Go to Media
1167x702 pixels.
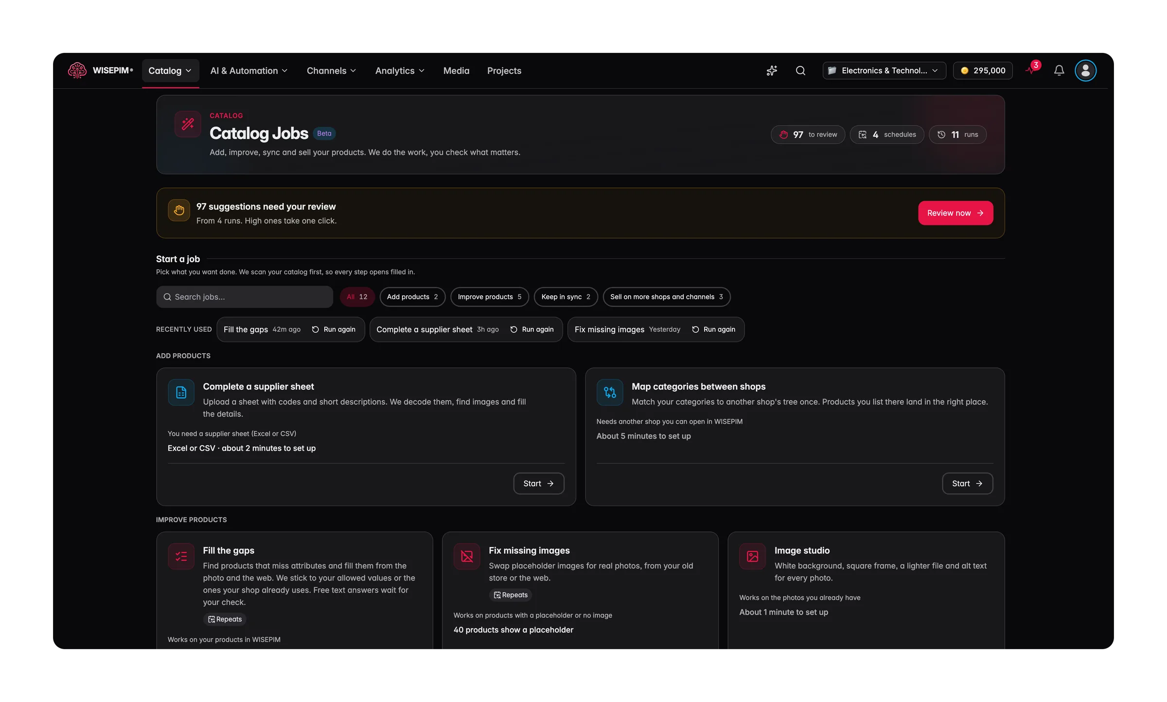(456, 71)
